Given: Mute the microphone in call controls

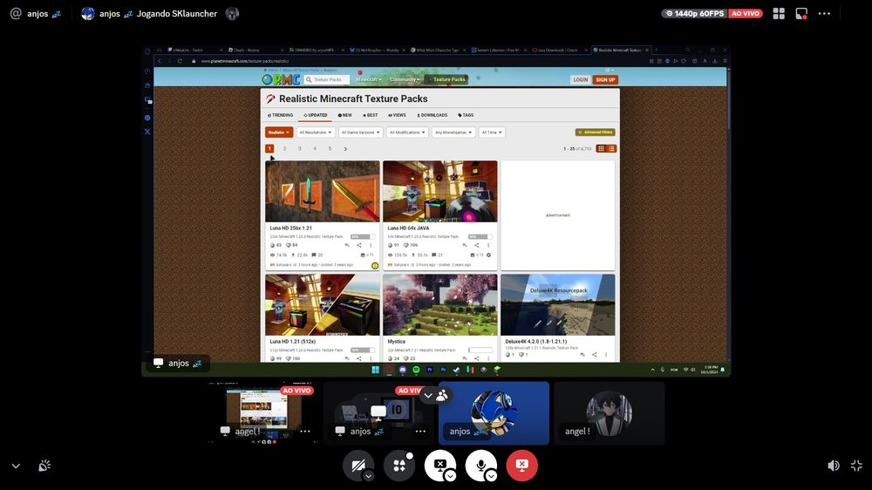Looking at the screenshot, I should click(x=481, y=466).
